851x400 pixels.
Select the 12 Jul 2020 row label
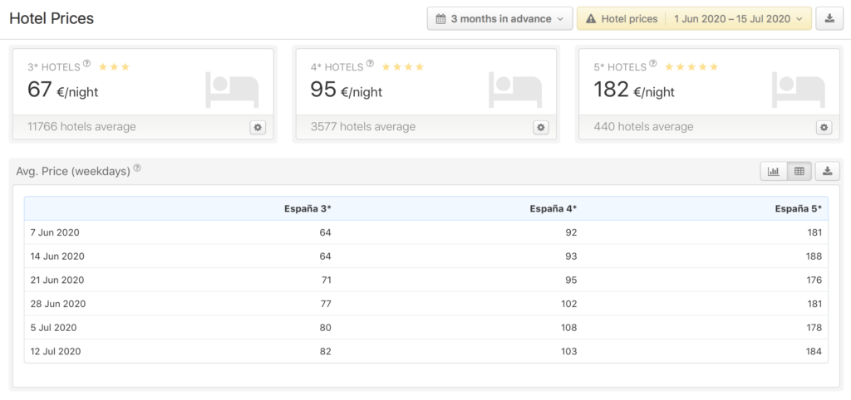coord(56,352)
